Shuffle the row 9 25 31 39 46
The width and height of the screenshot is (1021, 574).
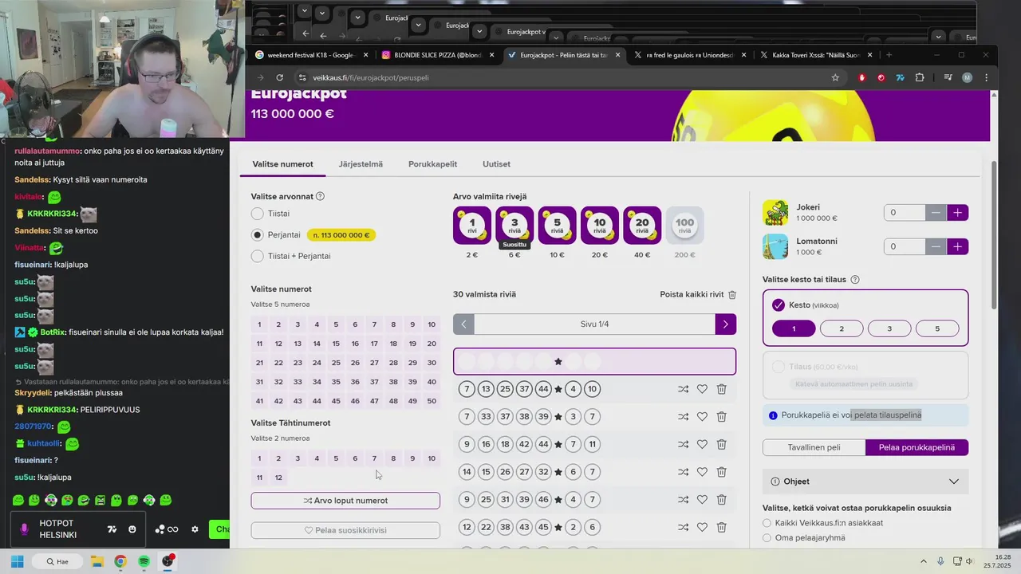[x=683, y=500]
